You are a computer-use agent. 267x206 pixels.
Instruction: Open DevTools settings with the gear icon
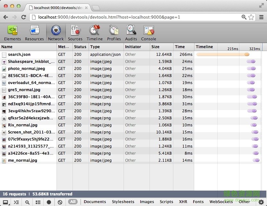(262, 202)
